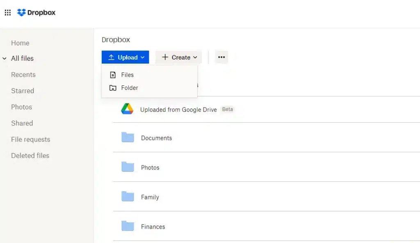
Task: Click the Family folder icon
Action: pyautogui.click(x=128, y=197)
